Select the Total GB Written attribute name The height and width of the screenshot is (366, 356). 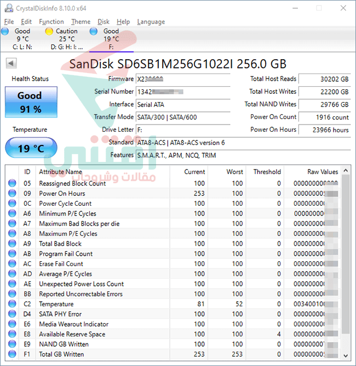point(61,354)
